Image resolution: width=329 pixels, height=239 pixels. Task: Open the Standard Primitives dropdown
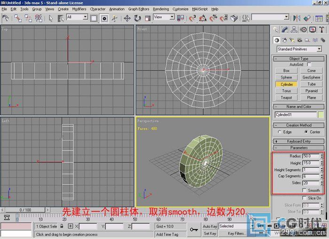[x=319, y=49]
